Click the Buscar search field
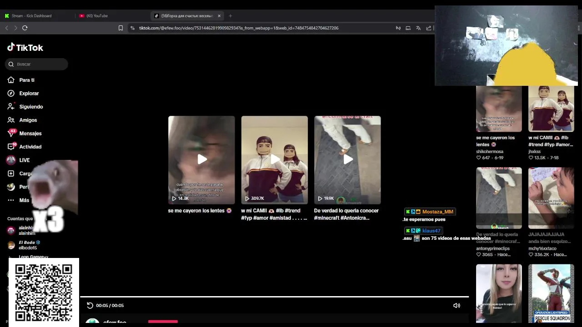Viewport: 582px width, 327px height. (36, 64)
